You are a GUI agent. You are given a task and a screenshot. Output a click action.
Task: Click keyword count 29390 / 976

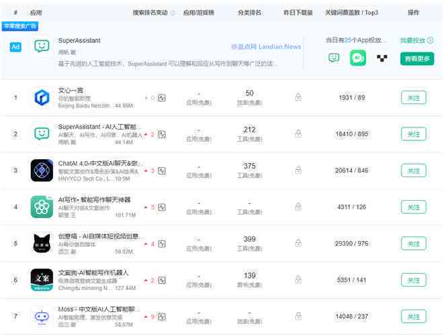click(x=352, y=243)
